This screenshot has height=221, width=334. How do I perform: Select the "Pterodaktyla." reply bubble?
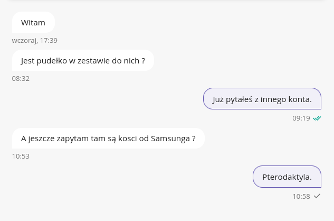point(287,177)
